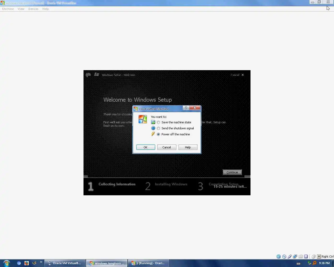Screen dimensions: 334x267
Task: Restore down the VirtualBox VM window
Action: (x=319, y=2)
